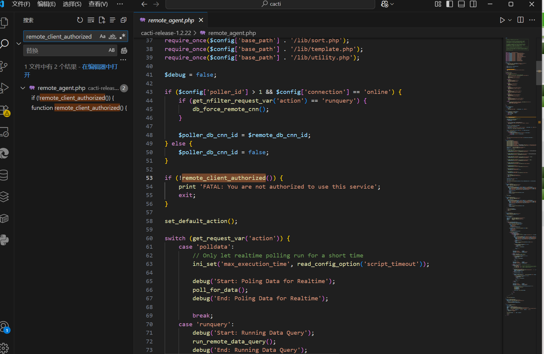Open the 查看(V) menu
This screenshot has width=544, height=354.
[98, 4]
